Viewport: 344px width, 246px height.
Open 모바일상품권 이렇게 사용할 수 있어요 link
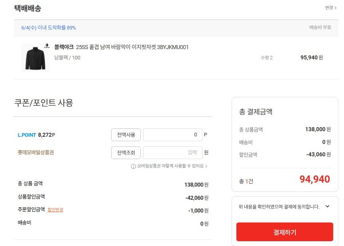pos(171,166)
